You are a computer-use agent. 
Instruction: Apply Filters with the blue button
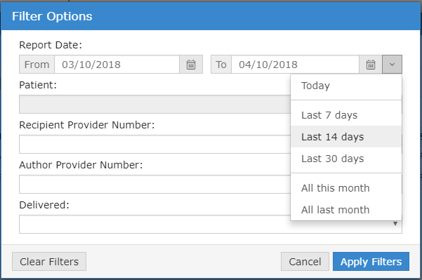click(x=371, y=262)
